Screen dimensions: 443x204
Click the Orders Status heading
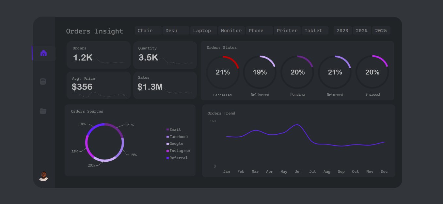point(222,48)
